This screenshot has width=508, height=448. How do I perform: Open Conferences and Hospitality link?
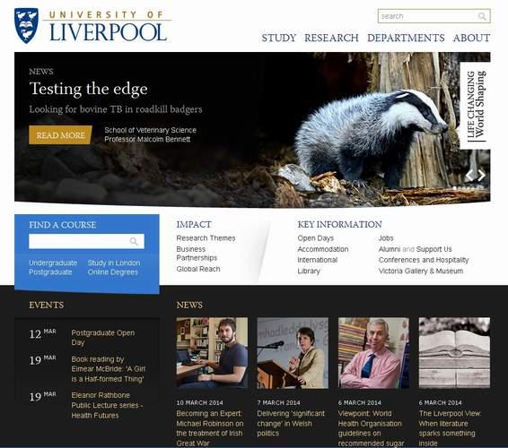424,260
